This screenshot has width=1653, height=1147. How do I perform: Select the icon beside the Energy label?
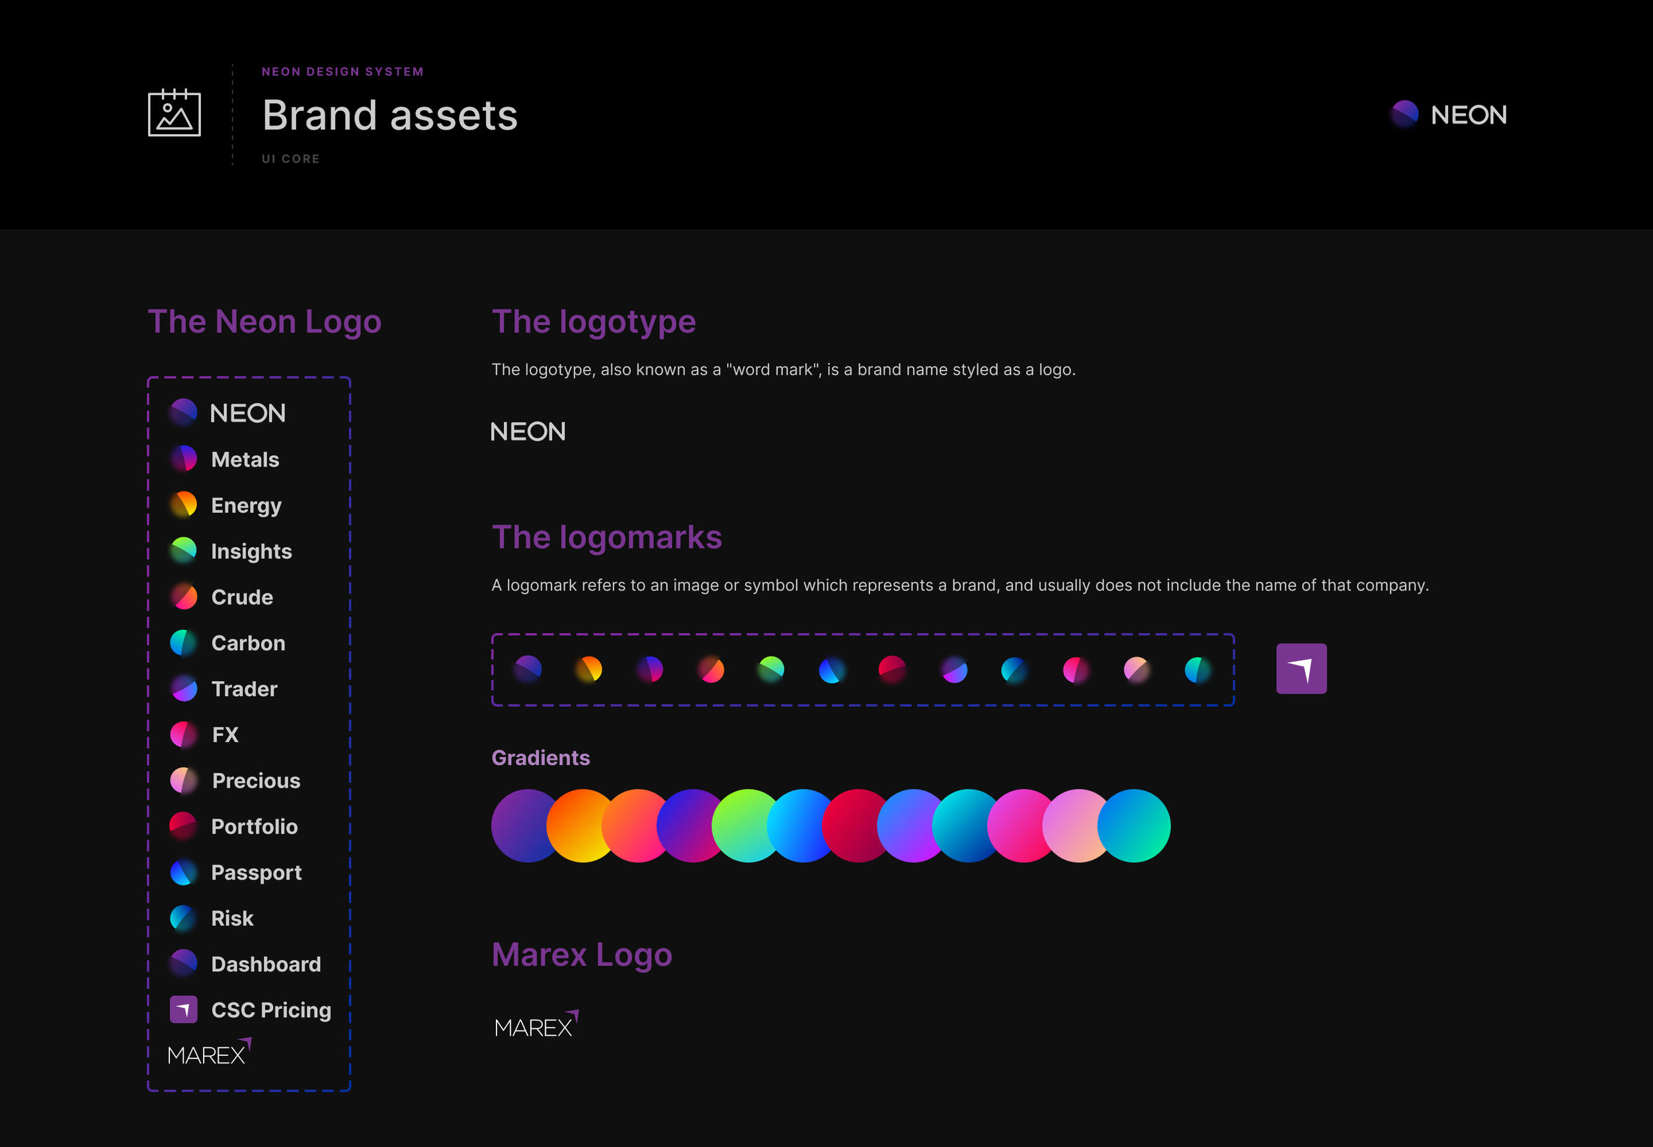click(183, 505)
